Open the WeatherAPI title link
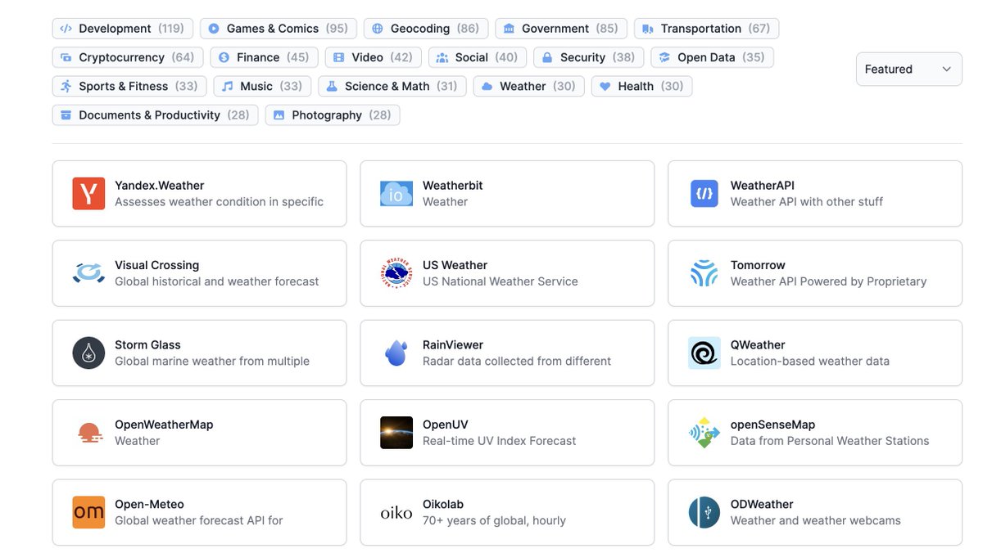 (x=763, y=186)
